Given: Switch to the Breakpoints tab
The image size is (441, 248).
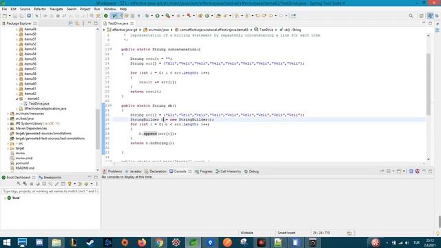Looking at the screenshot, I should 50,178.
